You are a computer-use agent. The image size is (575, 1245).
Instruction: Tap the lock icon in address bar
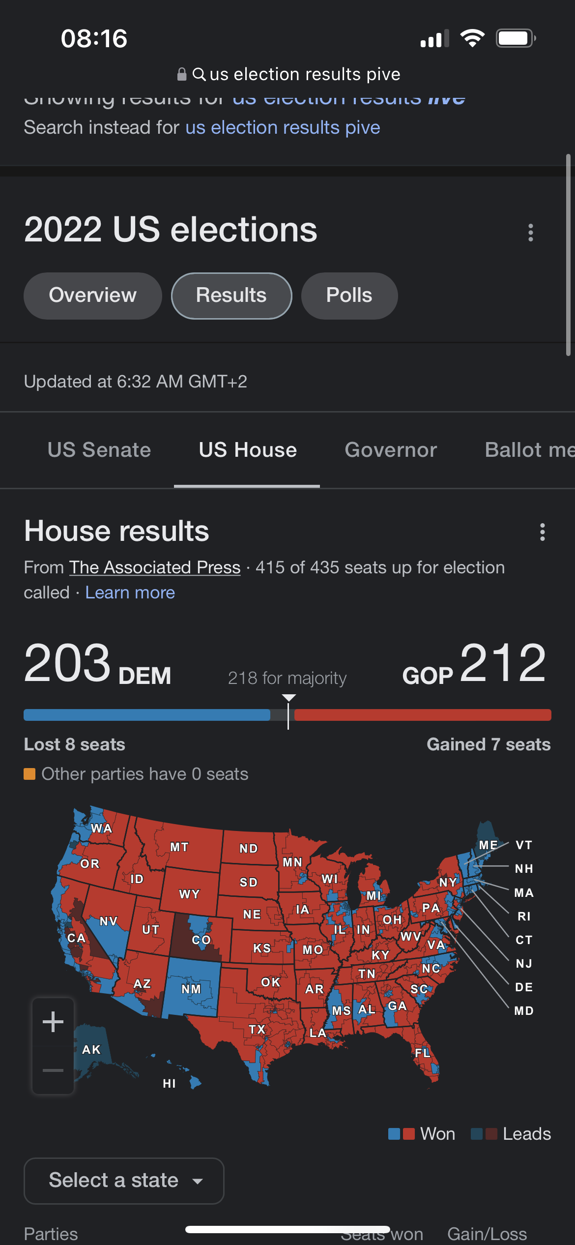182,74
